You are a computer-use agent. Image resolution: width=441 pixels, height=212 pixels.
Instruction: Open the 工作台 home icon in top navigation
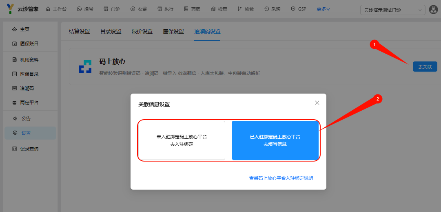56,9
